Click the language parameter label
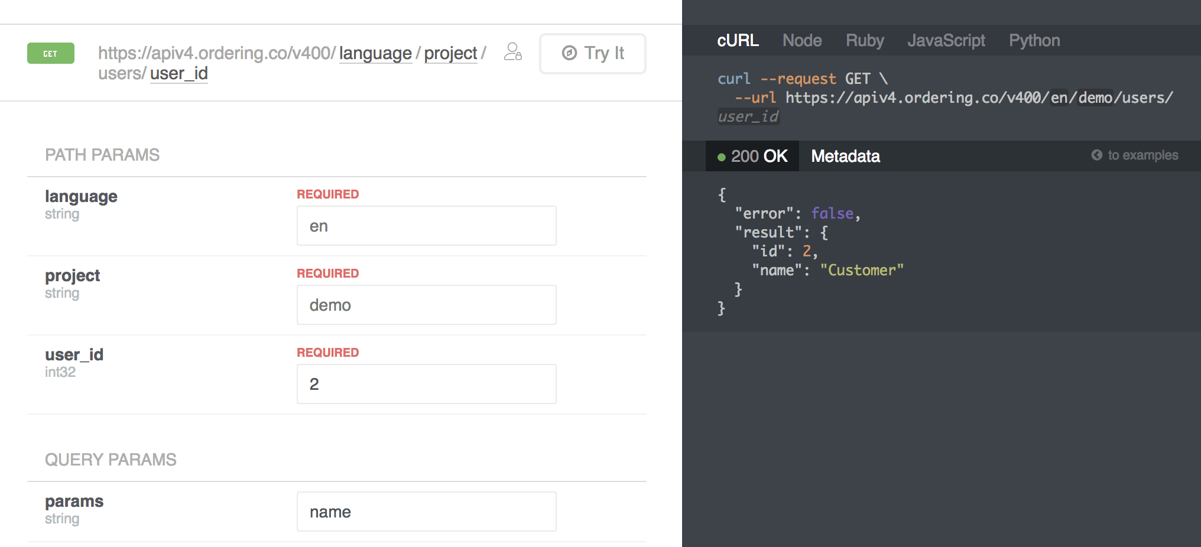Viewport: 1201px width, 547px height. tap(81, 196)
